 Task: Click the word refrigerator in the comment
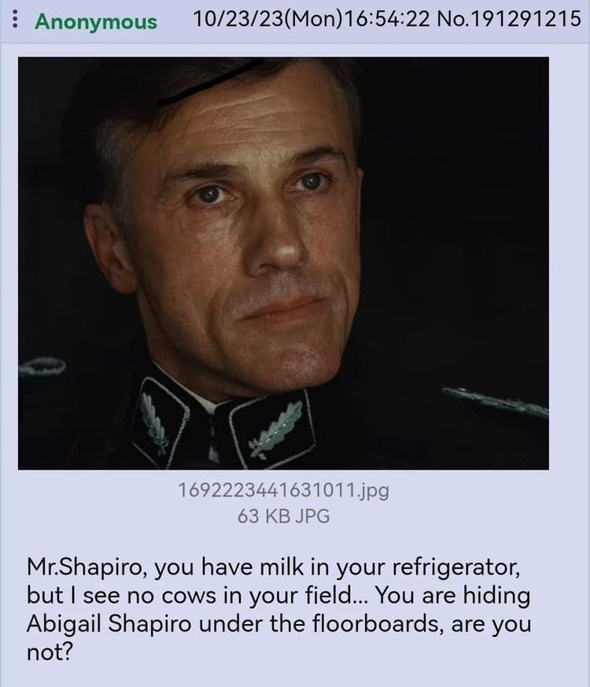coord(455,567)
